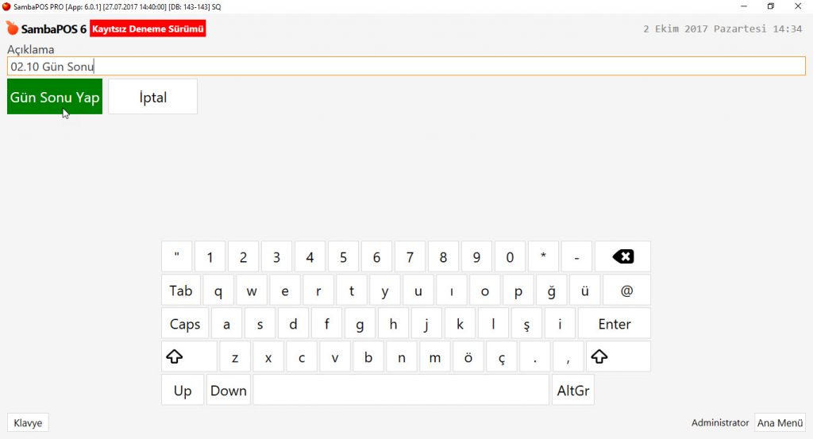Click inside the Açıklama text field

[x=406, y=67]
